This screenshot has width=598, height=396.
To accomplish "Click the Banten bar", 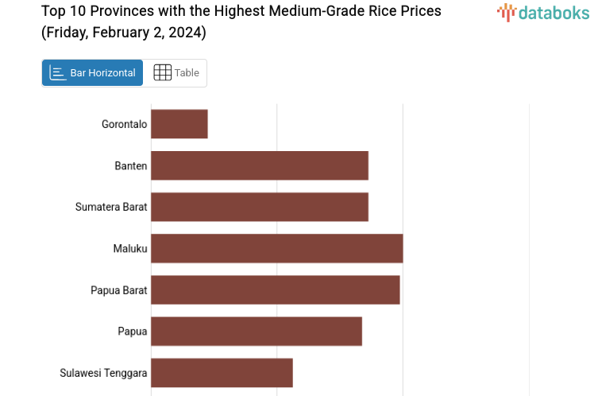I will click(x=260, y=165).
